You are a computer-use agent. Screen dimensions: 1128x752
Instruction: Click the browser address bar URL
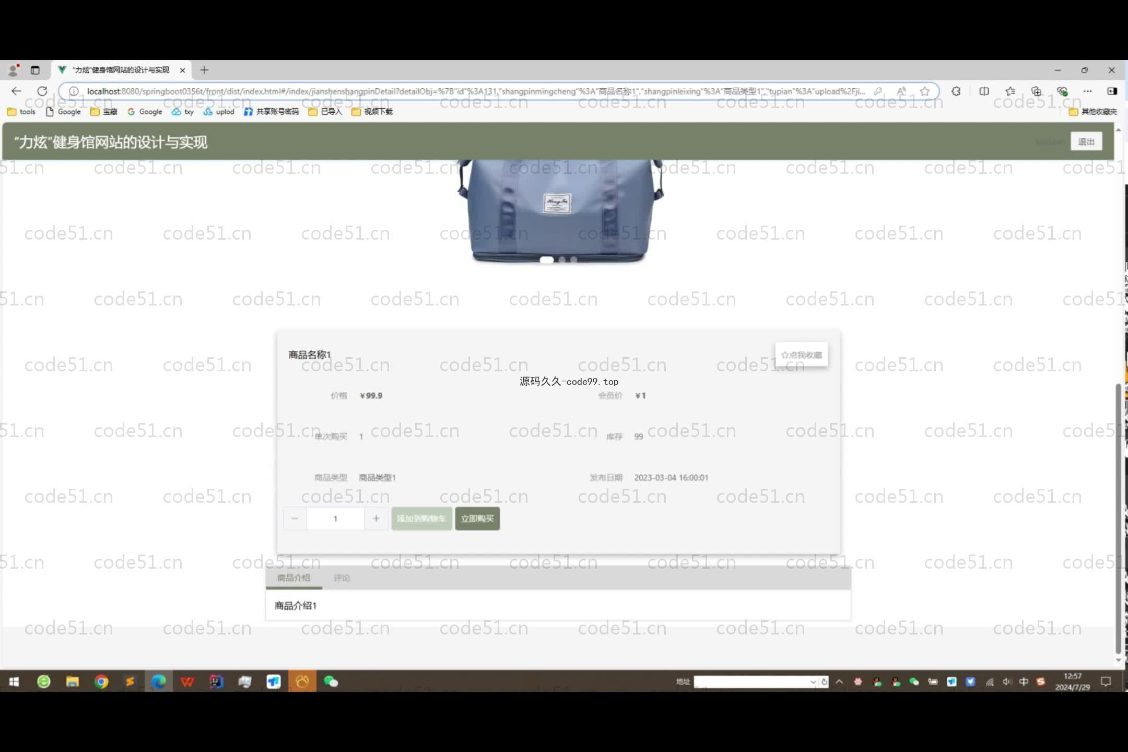point(475,91)
